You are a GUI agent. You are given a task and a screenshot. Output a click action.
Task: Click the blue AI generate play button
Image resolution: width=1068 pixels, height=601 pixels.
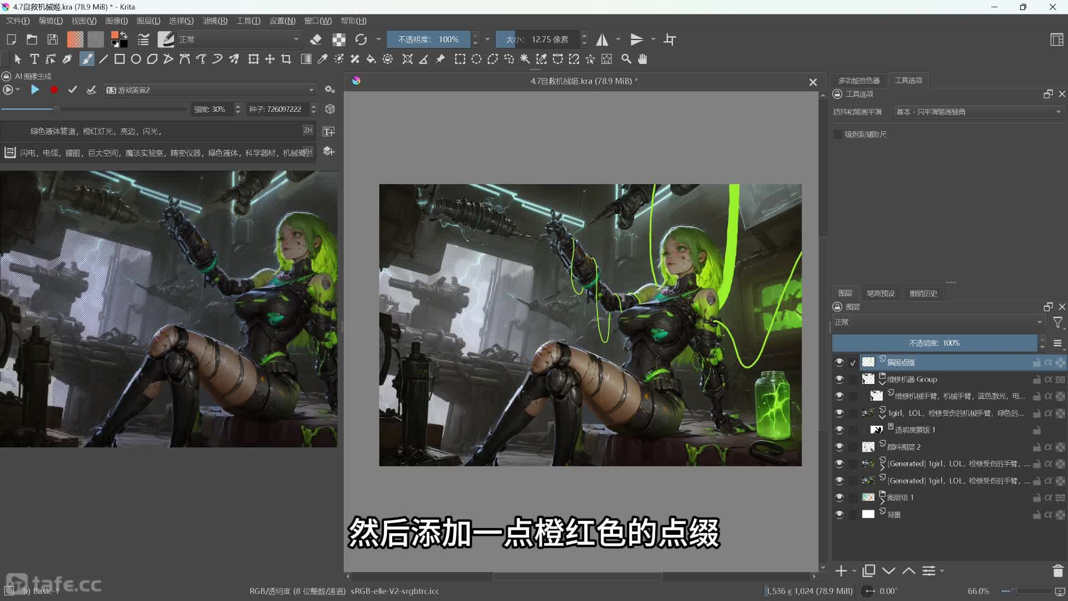point(34,90)
